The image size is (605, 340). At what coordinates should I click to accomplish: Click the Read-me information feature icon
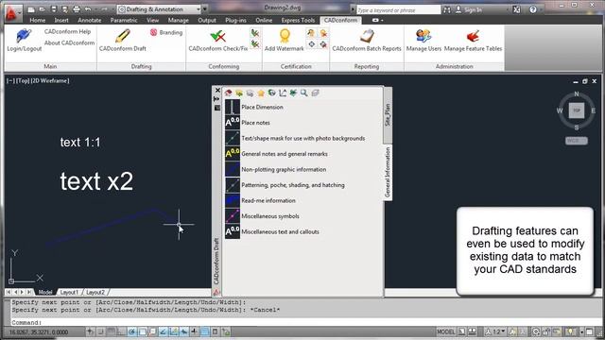click(233, 200)
